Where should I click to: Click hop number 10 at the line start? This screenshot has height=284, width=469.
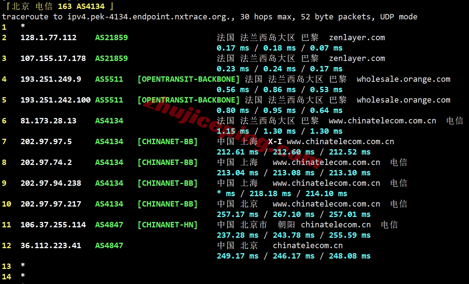click(x=6, y=204)
